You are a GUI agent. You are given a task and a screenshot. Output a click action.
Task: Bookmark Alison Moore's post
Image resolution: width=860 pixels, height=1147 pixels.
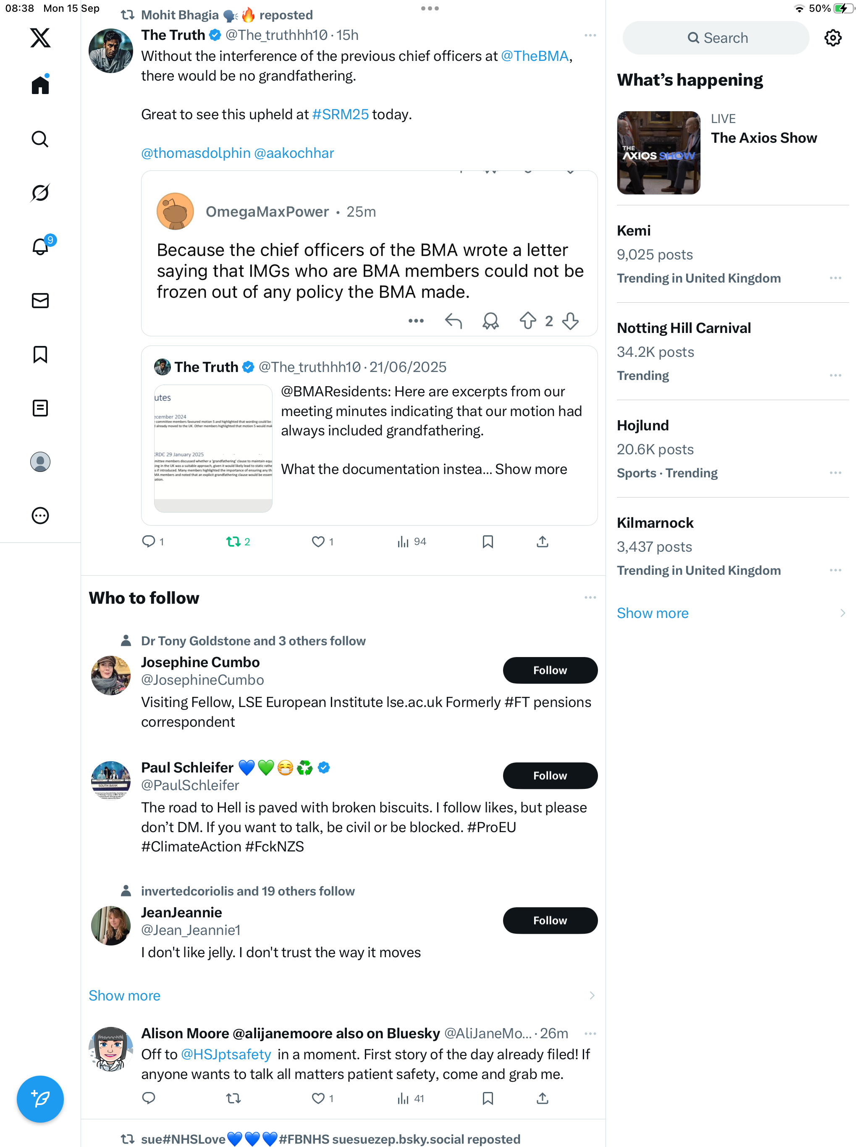click(x=488, y=1098)
